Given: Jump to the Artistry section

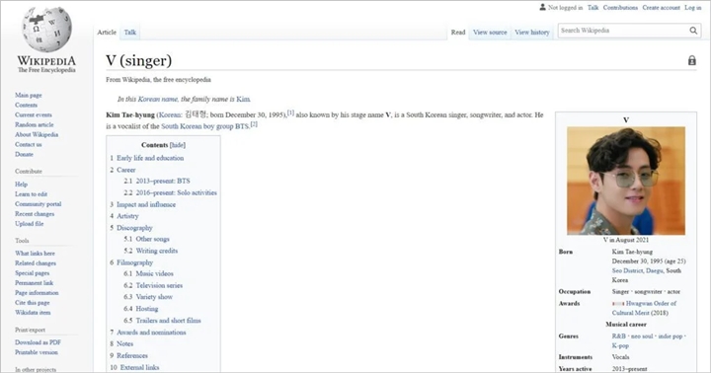Looking at the screenshot, I should [127, 217].
